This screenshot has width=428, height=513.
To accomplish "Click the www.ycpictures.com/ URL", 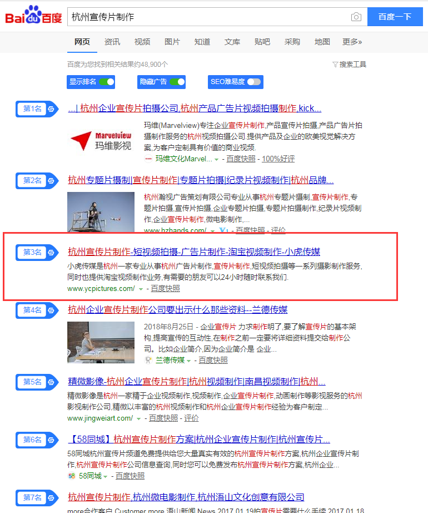I will [101, 289].
